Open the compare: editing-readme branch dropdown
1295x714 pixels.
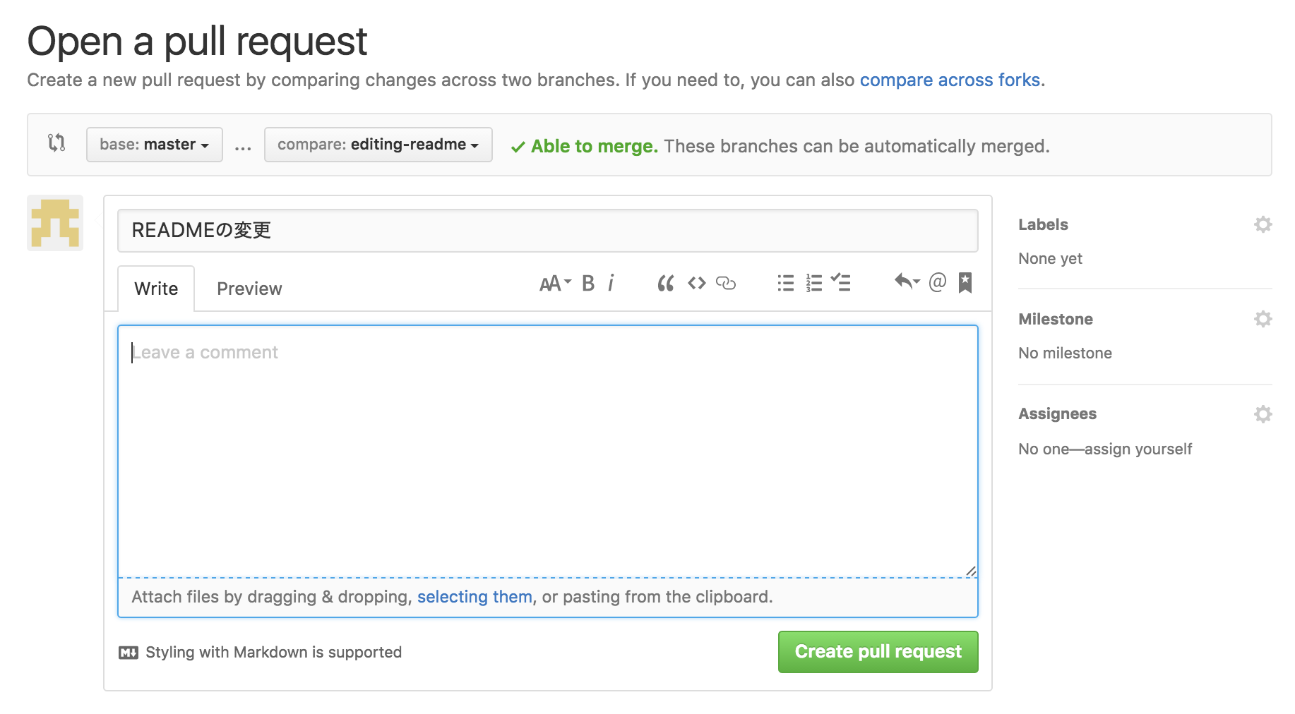coord(378,145)
